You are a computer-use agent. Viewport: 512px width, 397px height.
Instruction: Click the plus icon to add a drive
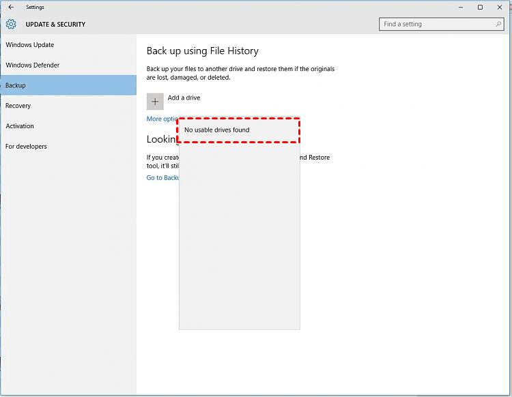point(155,101)
